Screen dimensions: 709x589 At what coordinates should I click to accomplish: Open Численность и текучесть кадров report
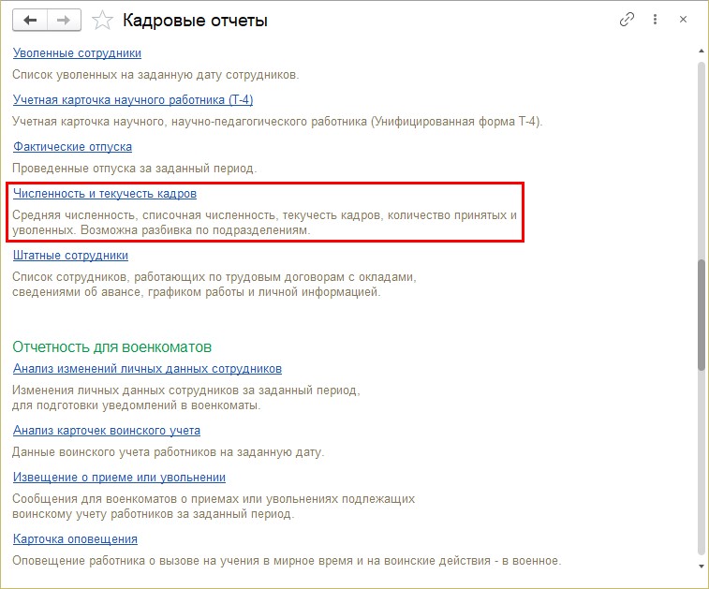105,194
